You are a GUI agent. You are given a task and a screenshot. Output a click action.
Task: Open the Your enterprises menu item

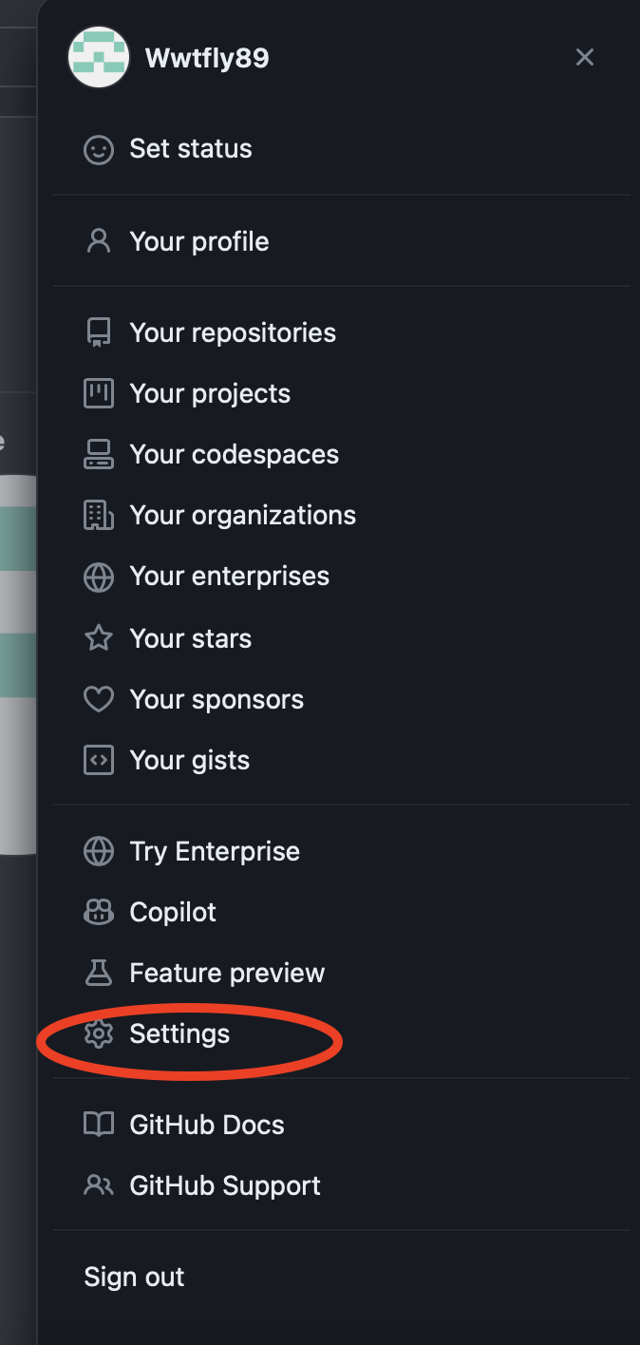pyautogui.click(x=229, y=576)
